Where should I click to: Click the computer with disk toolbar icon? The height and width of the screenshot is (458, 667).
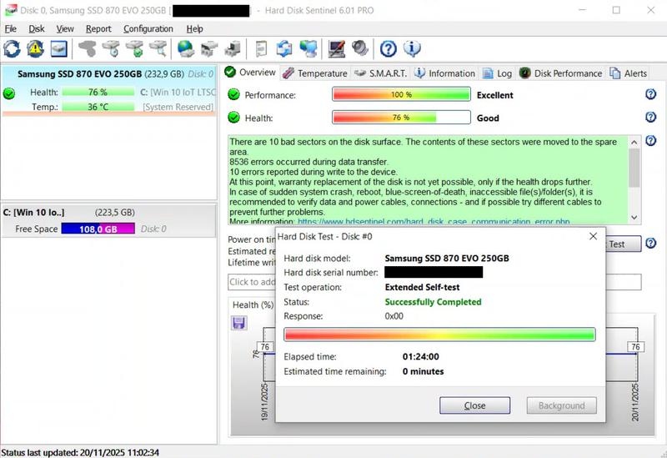[x=233, y=48]
